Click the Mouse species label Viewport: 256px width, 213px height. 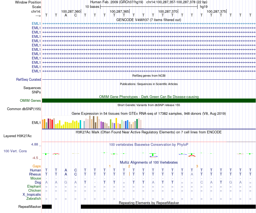tap(36, 178)
